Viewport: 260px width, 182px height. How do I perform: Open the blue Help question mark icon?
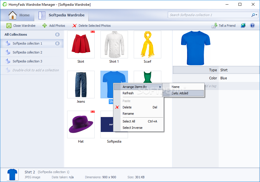(x=252, y=26)
